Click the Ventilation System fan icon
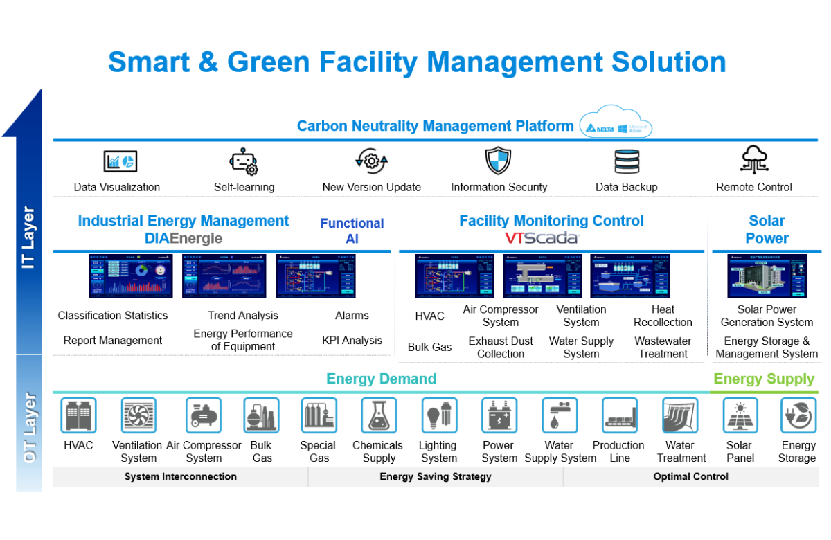 (x=138, y=416)
